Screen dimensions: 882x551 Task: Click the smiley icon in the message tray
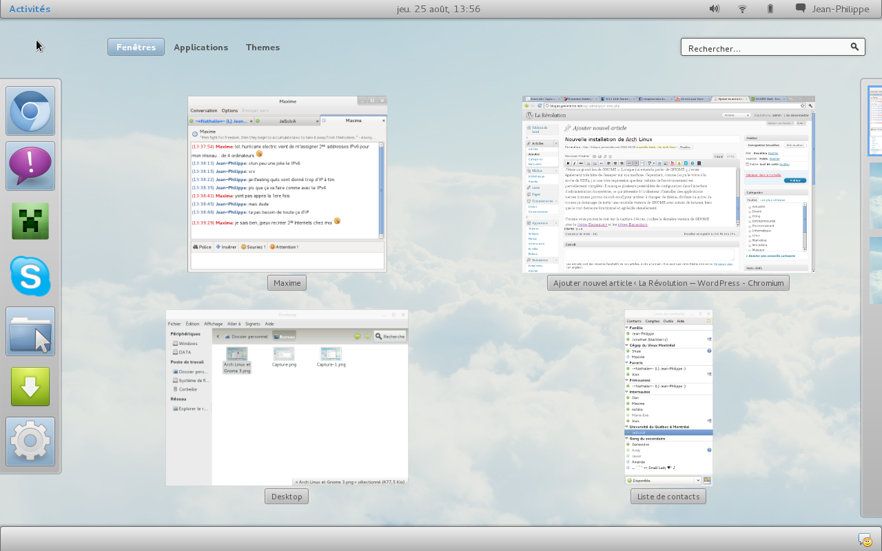(865, 539)
